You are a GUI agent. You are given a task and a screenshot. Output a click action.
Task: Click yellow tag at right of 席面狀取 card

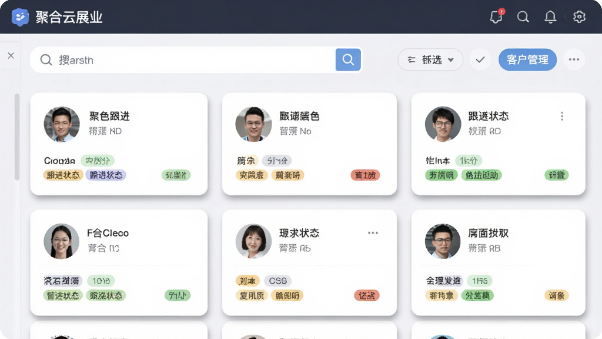point(556,295)
